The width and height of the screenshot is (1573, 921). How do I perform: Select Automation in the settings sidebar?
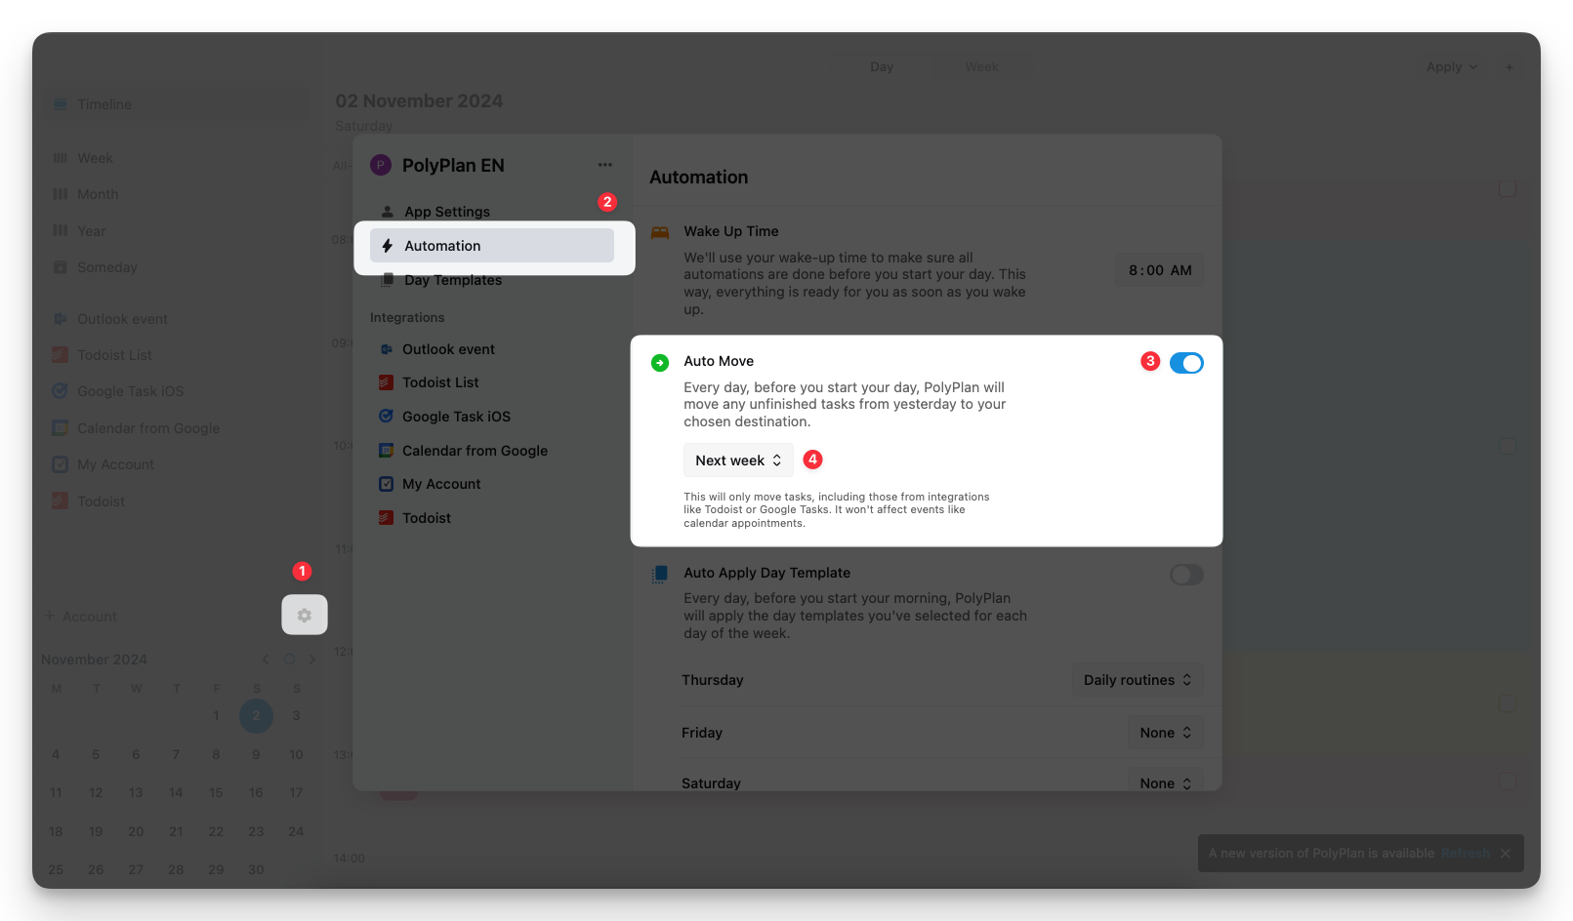[492, 246]
